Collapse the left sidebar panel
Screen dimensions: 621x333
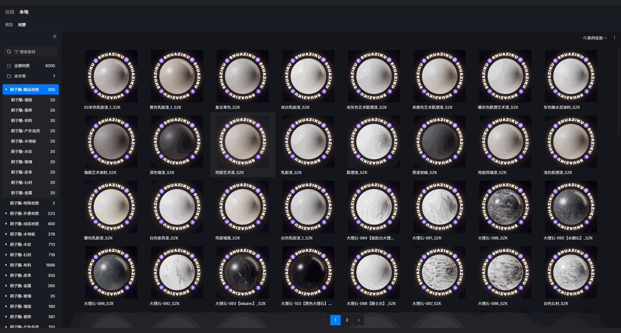coord(55,37)
